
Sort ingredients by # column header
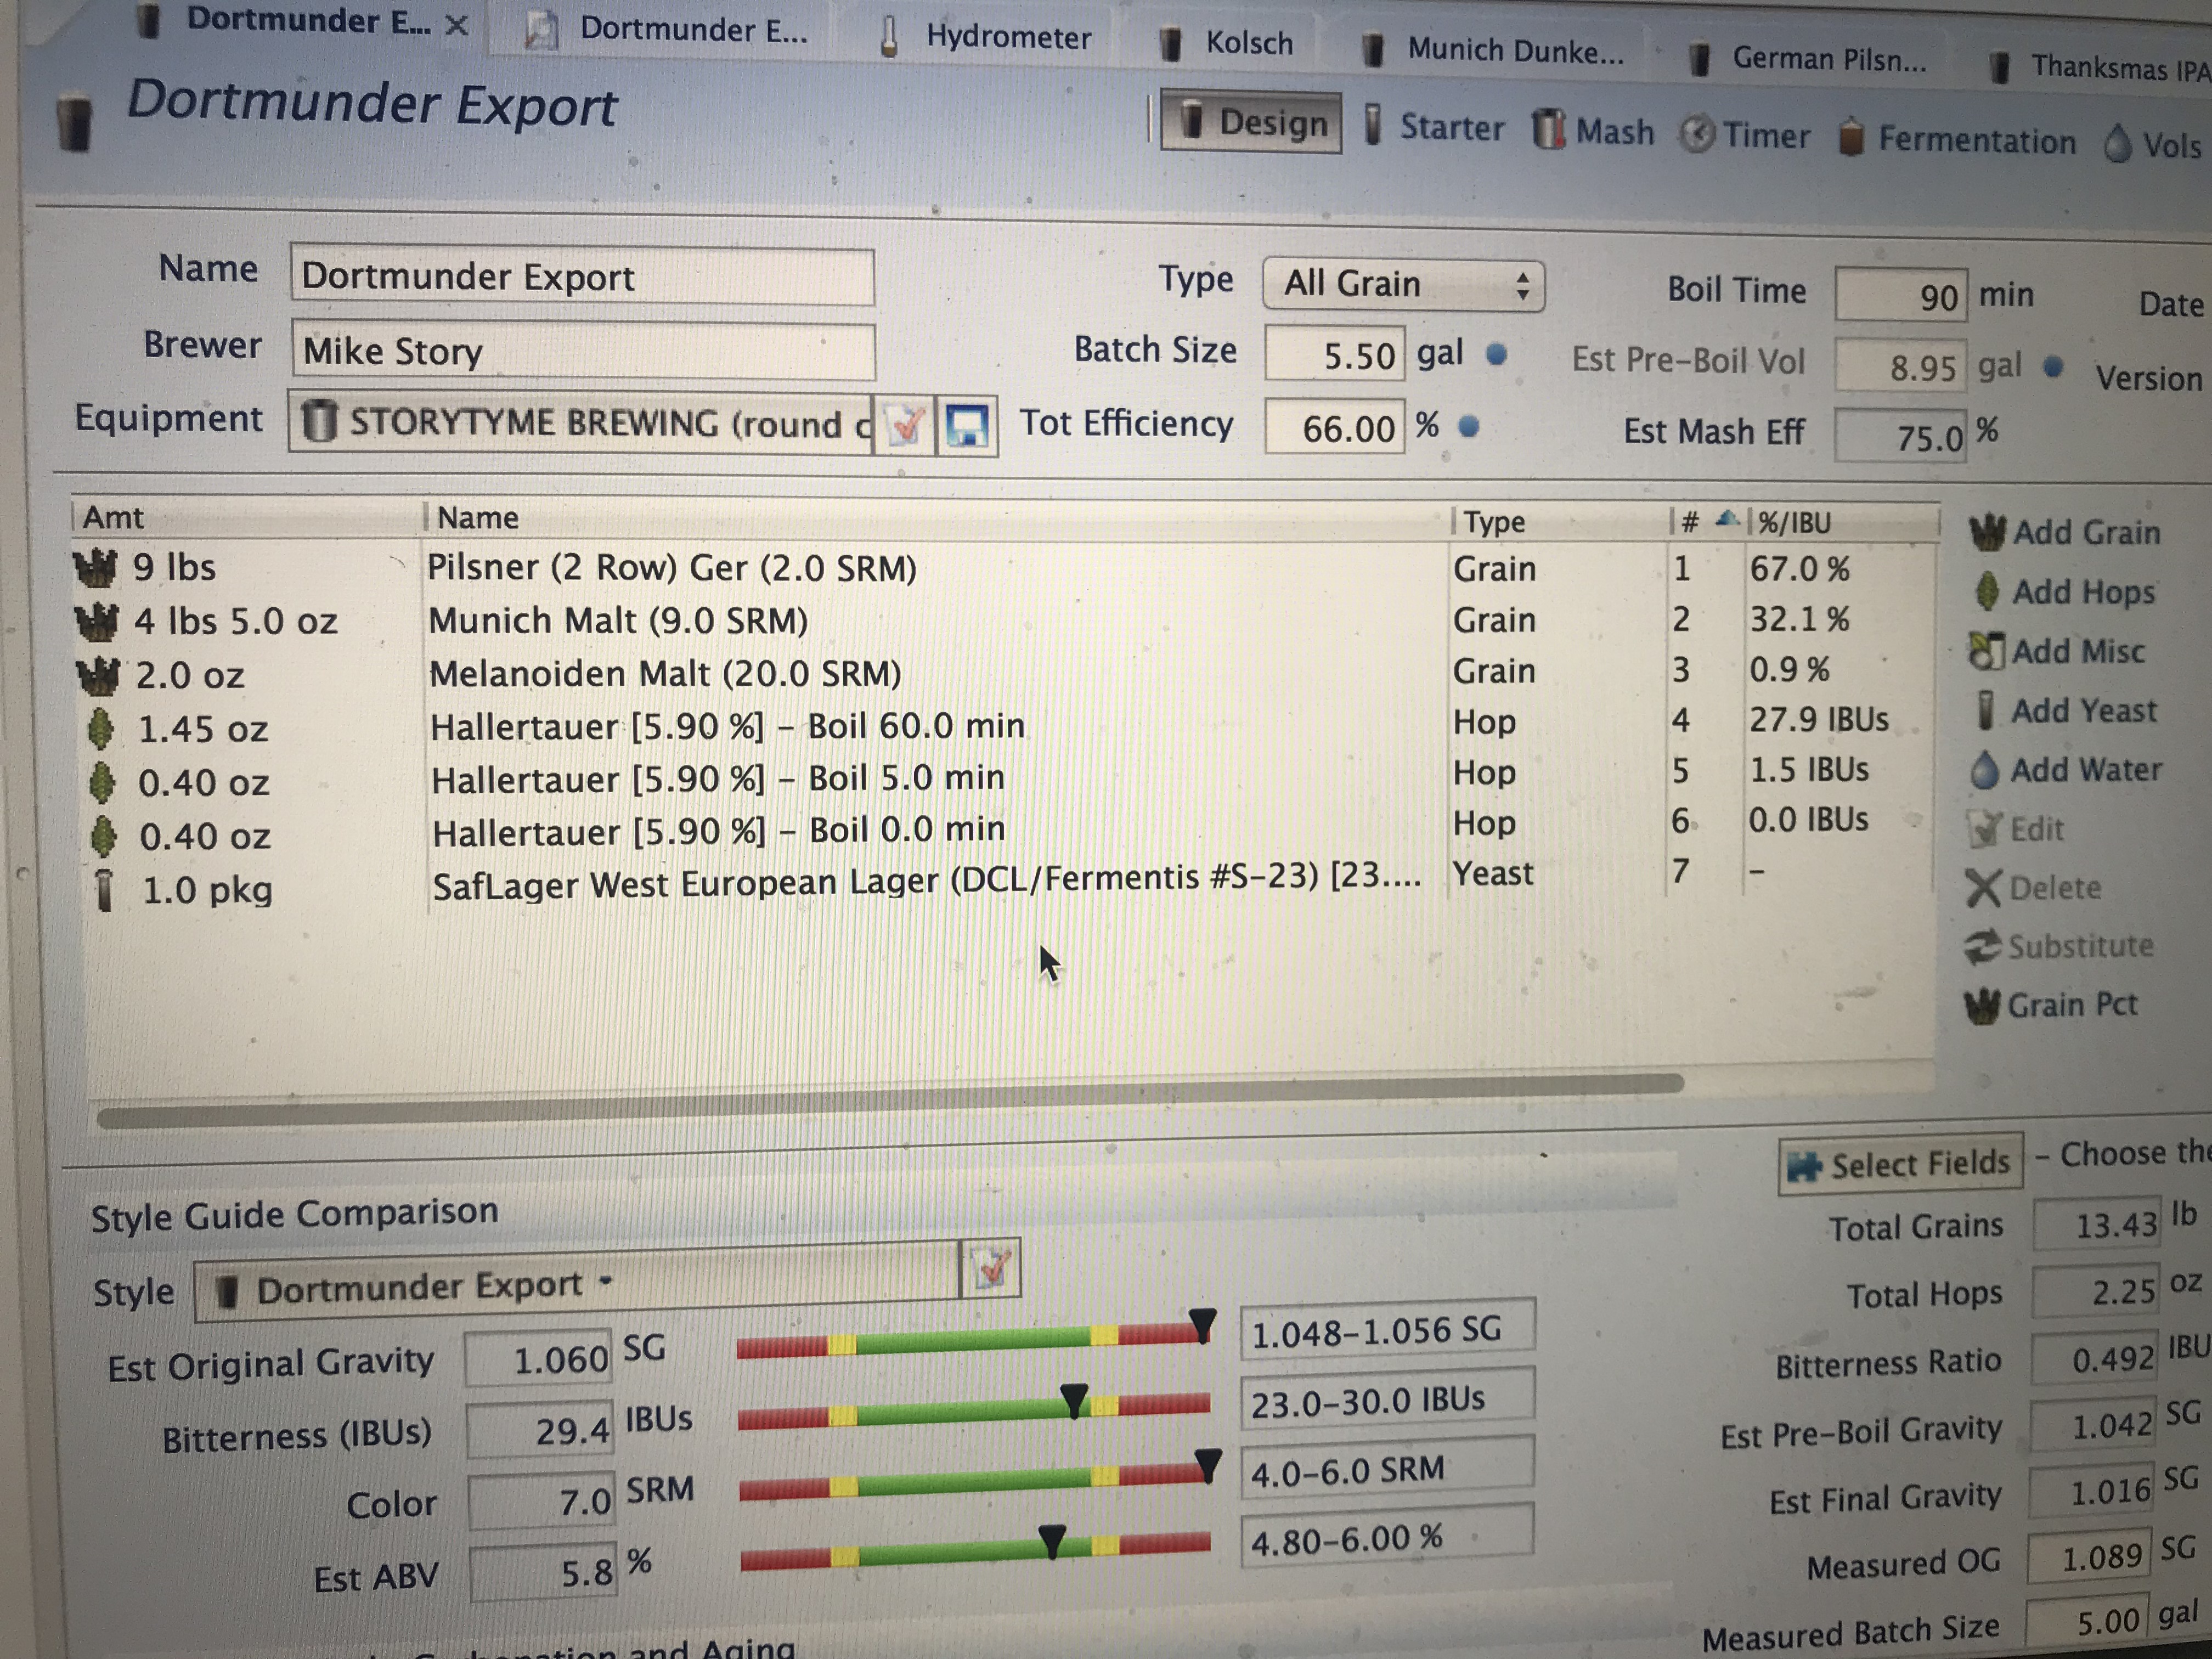point(1708,521)
